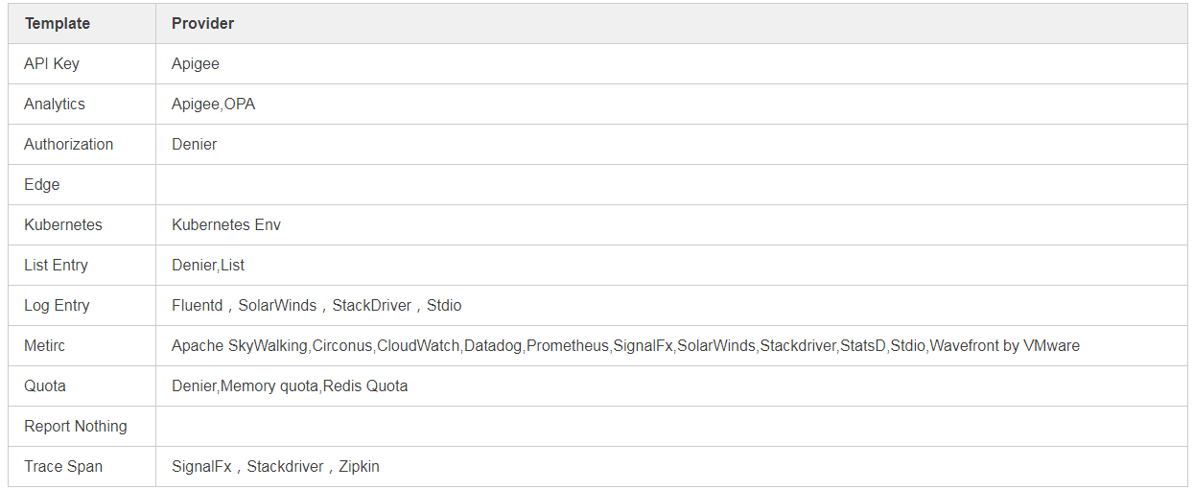Select the API Key template cell

(x=52, y=63)
